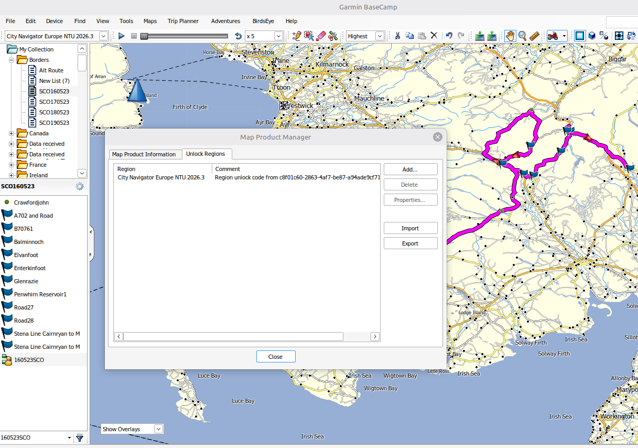The height and width of the screenshot is (448, 638).
Task: Select the Pan (hand) tool
Action: click(510, 36)
